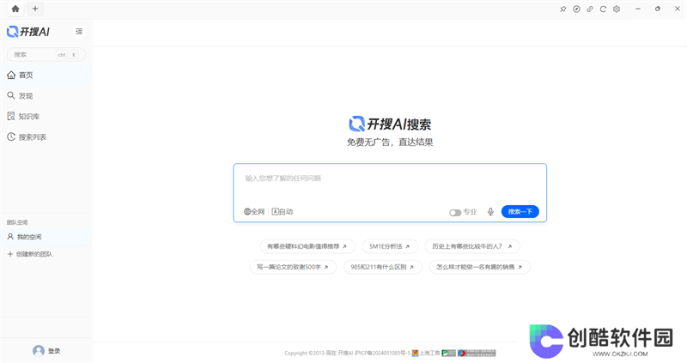Select suggestion 985和211有什么区别

(x=382, y=267)
